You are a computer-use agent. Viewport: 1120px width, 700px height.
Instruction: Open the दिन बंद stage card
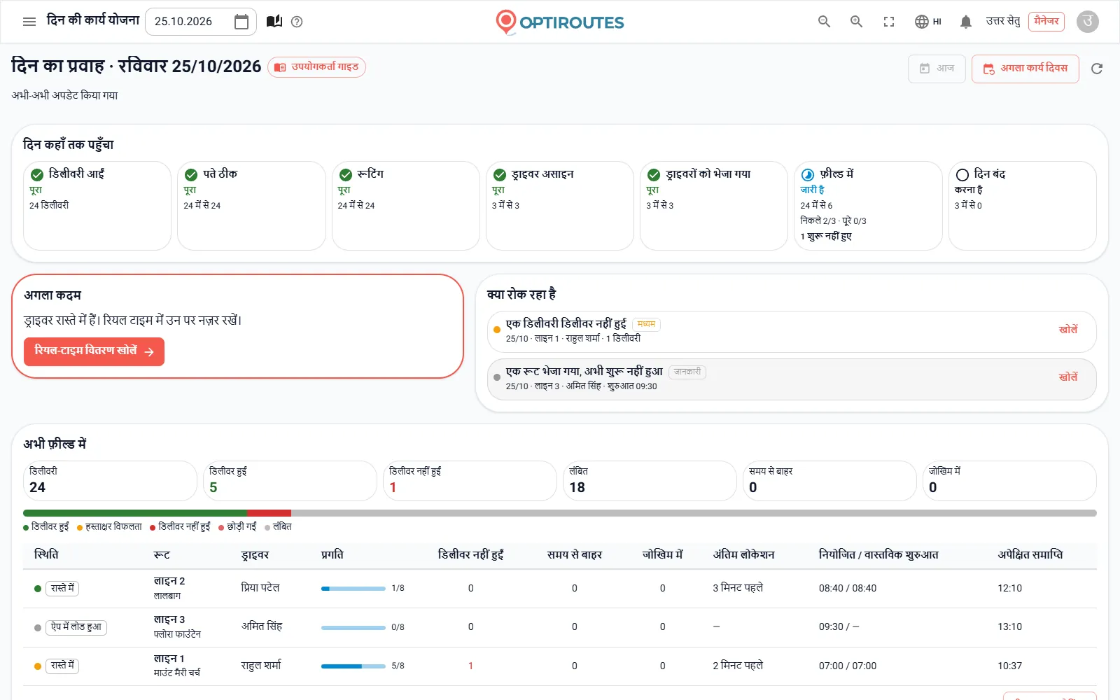click(1023, 206)
